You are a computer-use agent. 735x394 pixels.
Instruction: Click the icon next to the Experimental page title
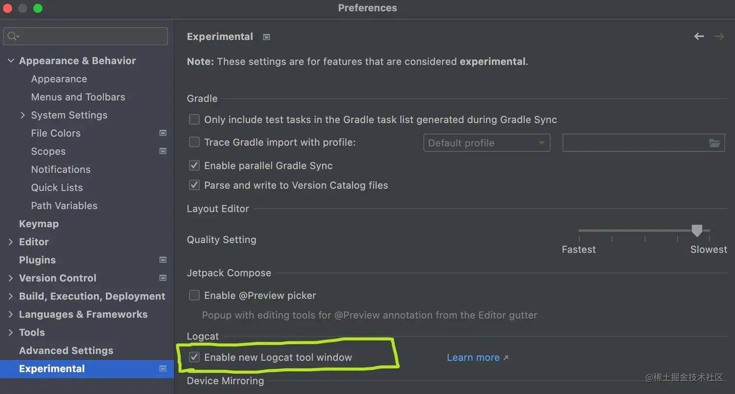pos(266,36)
